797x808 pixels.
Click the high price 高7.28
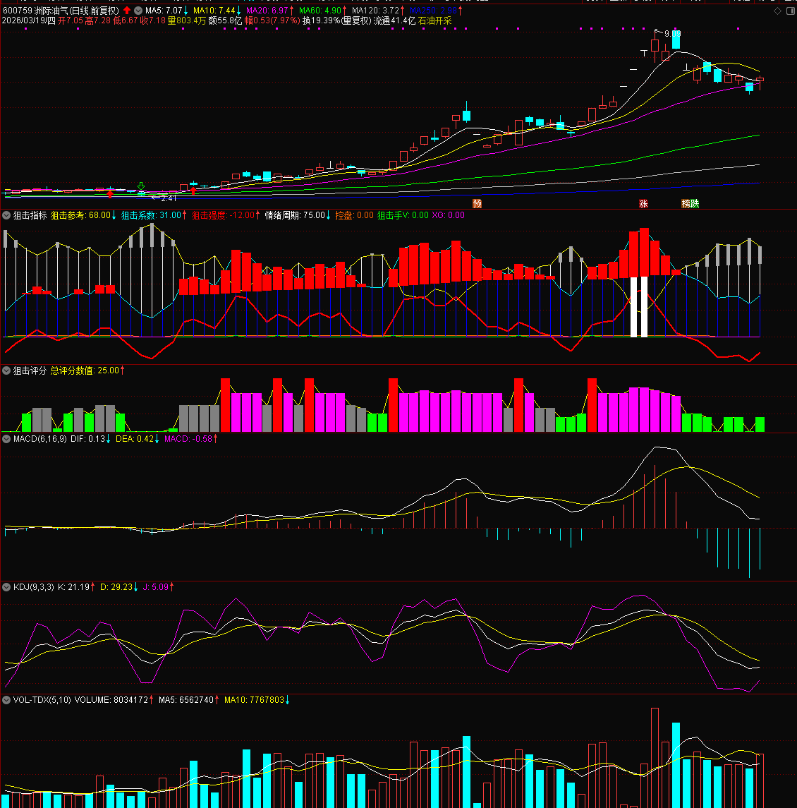(98, 20)
